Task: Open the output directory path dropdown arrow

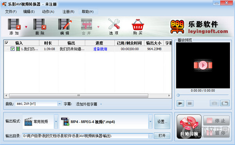Action: point(151,136)
